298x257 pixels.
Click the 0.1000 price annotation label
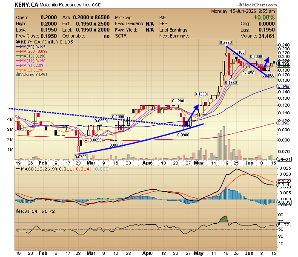pyautogui.click(x=118, y=117)
